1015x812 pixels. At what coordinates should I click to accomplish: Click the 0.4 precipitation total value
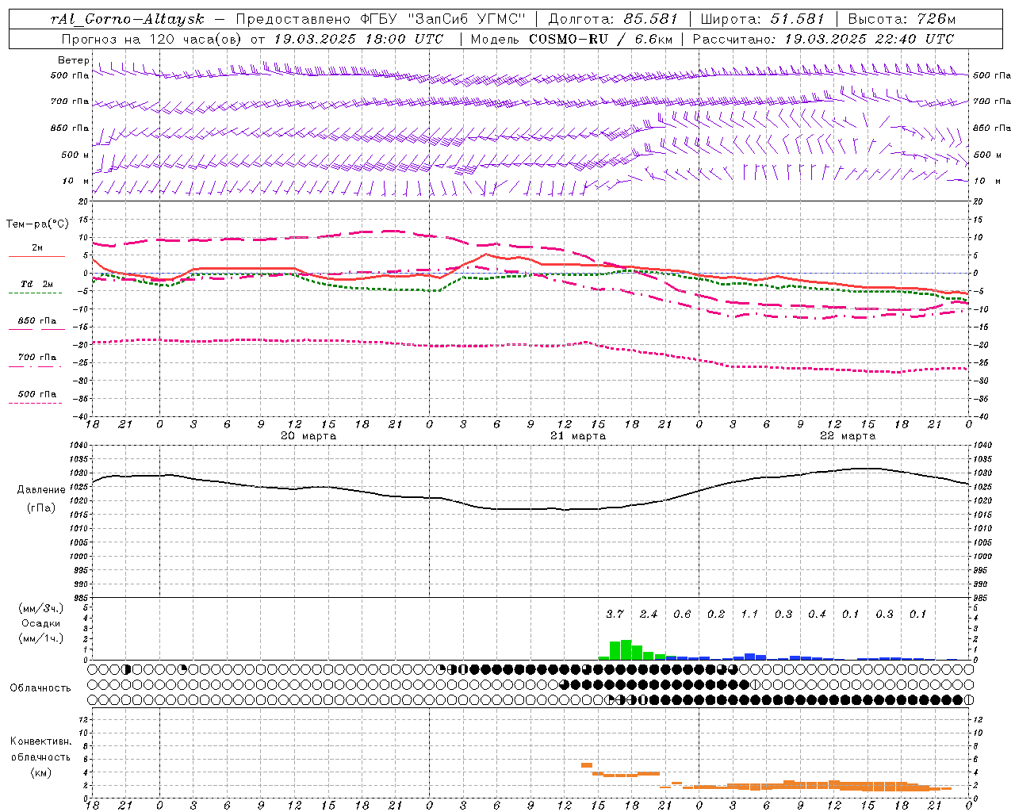817,614
